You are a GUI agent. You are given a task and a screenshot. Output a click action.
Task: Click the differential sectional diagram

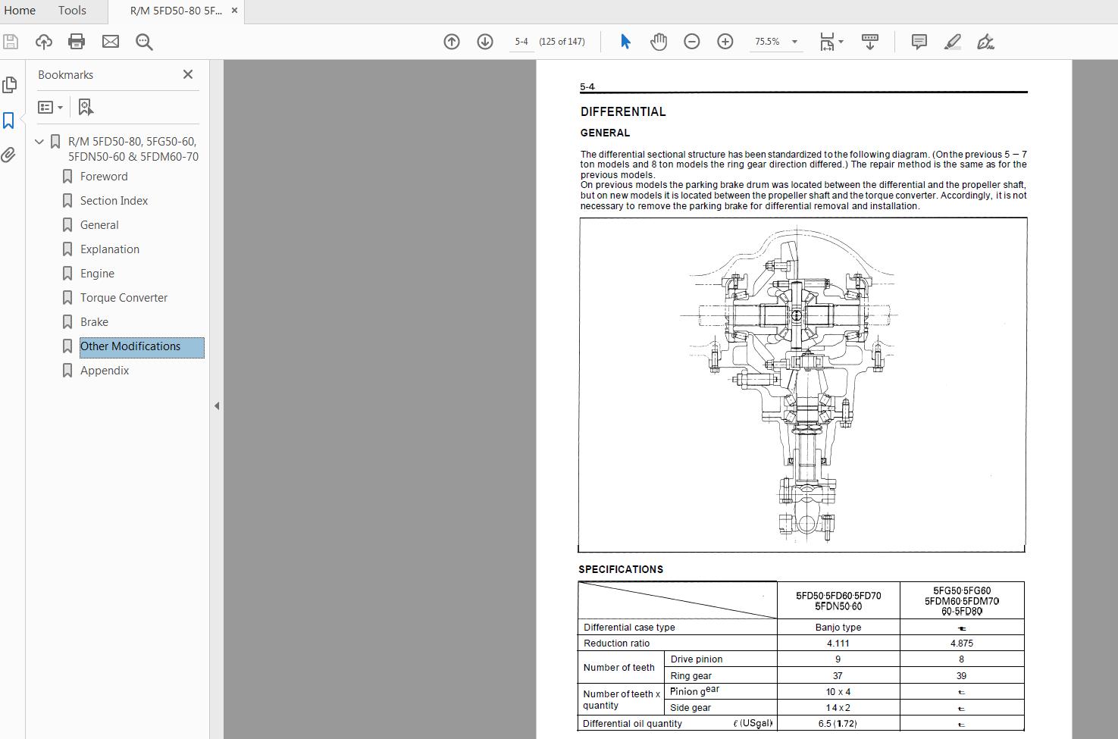(802, 385)
